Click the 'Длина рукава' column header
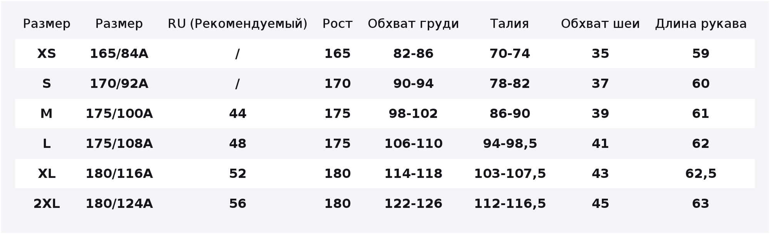The height and width of the screenshot is (234, 770). coord(701,24)
